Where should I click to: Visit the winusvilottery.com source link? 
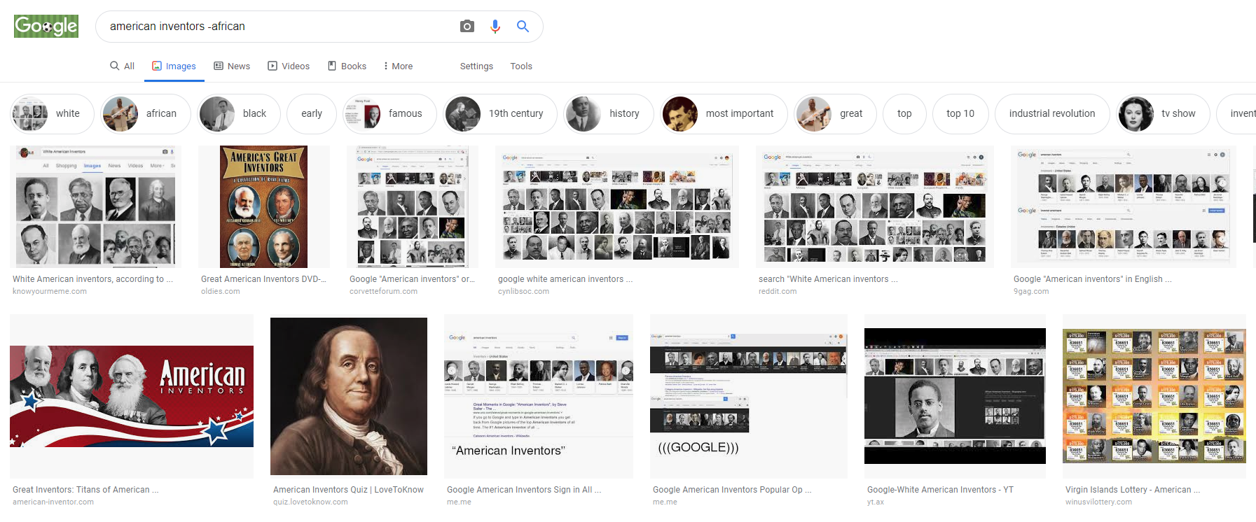pyautogui.click(x=1098, y=502)
